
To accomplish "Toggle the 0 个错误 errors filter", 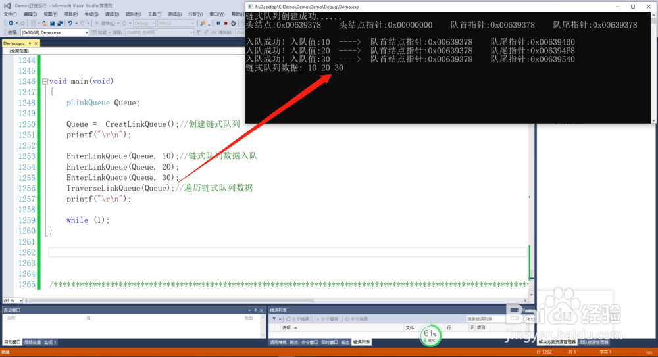I will (297, 319).
